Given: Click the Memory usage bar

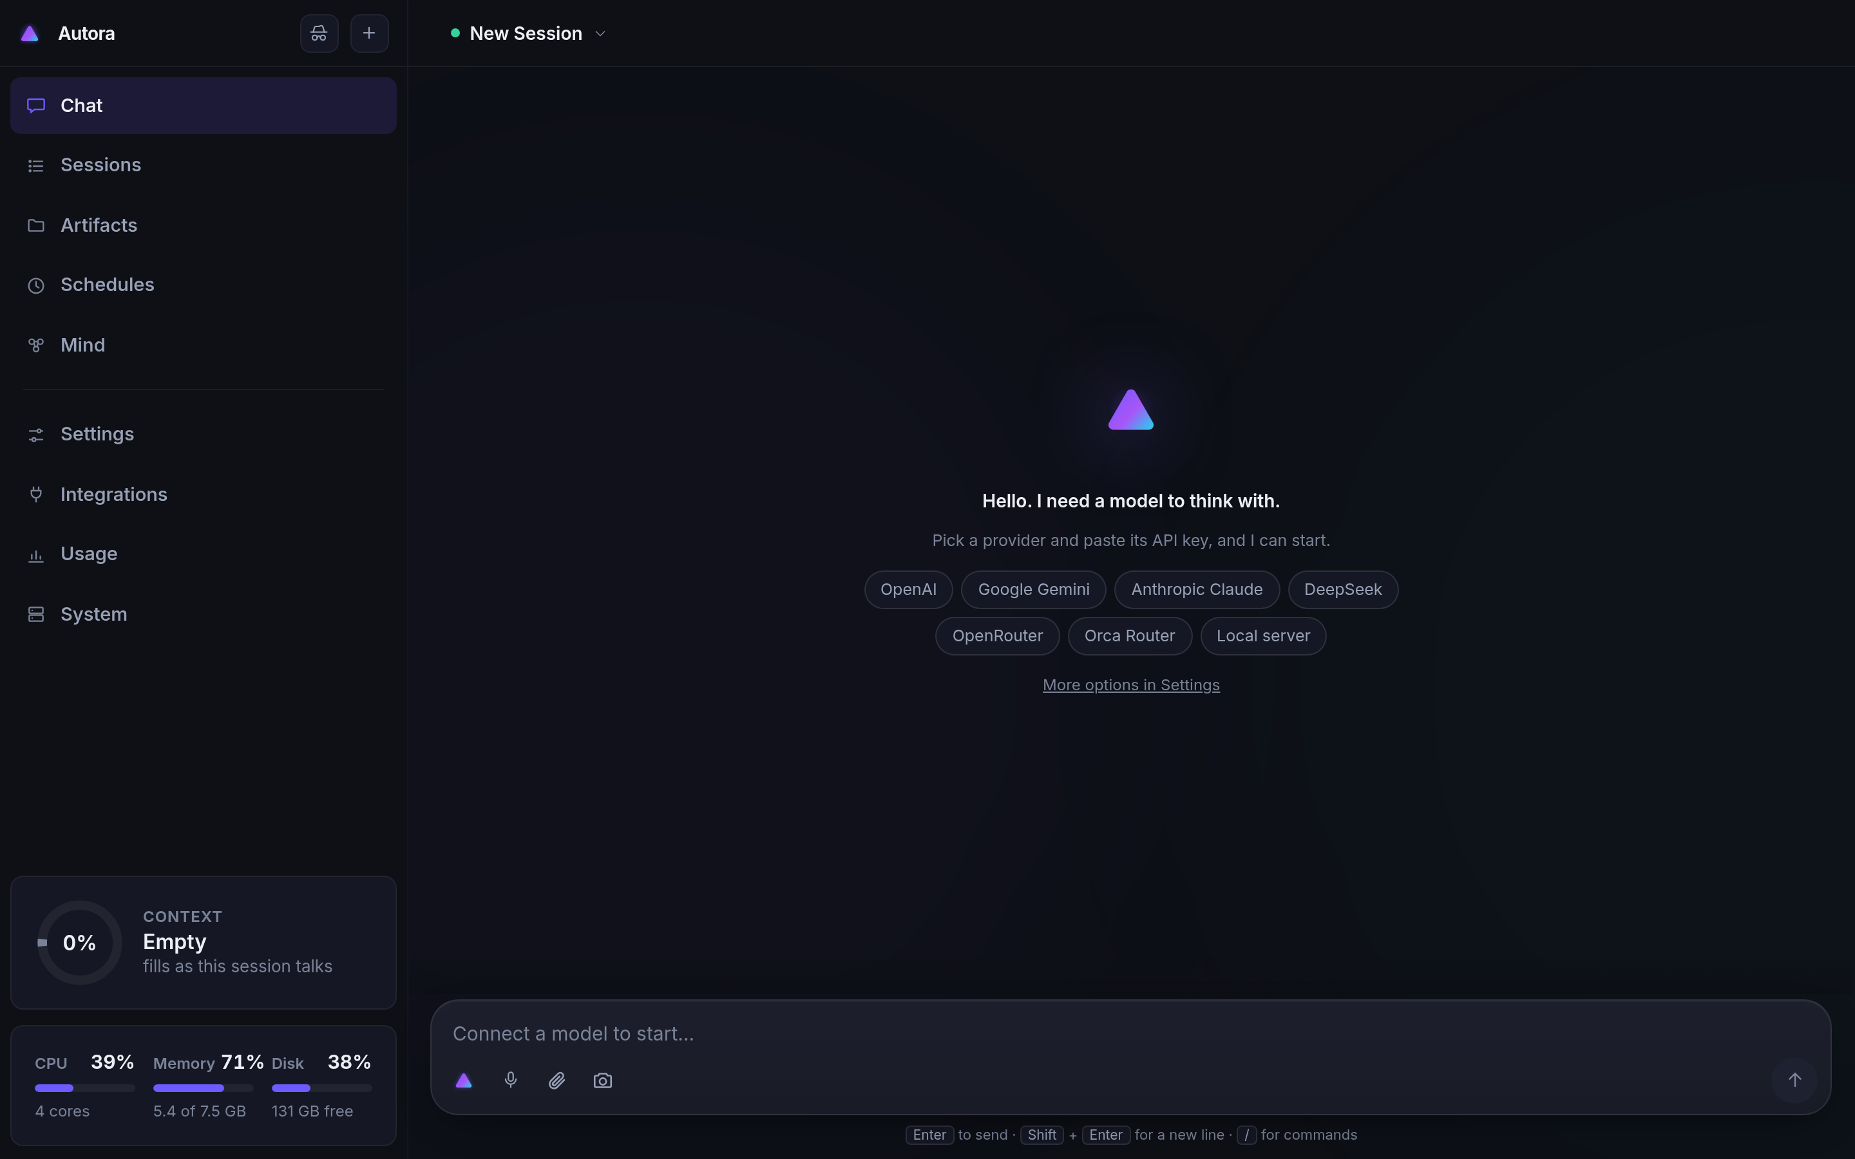Looking at the screenshot, I should click(203, 1088).
